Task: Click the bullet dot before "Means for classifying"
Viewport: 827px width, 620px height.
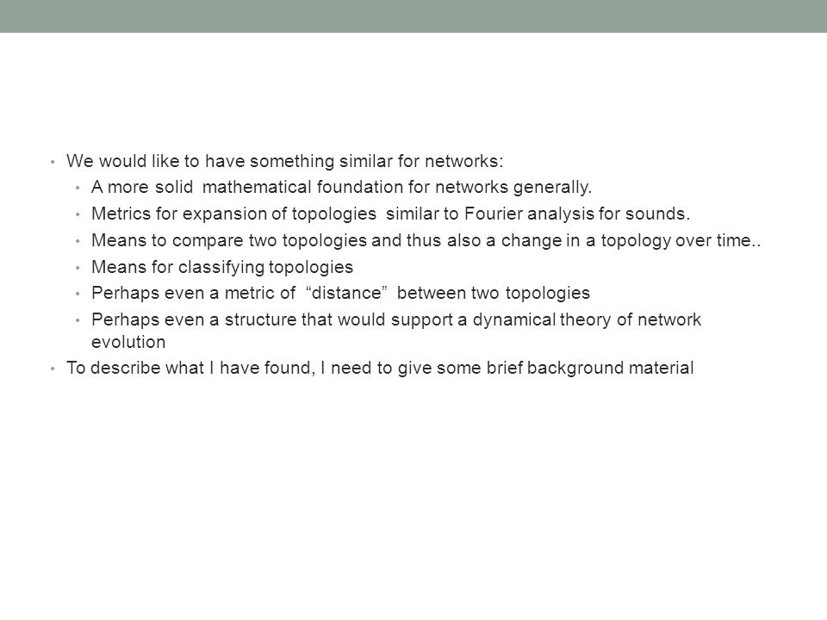Action: point(78,268)
